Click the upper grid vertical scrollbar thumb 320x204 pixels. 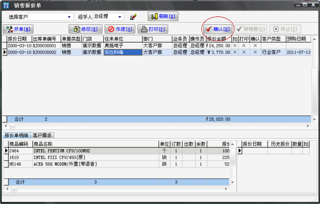click(x=315, y=91)
